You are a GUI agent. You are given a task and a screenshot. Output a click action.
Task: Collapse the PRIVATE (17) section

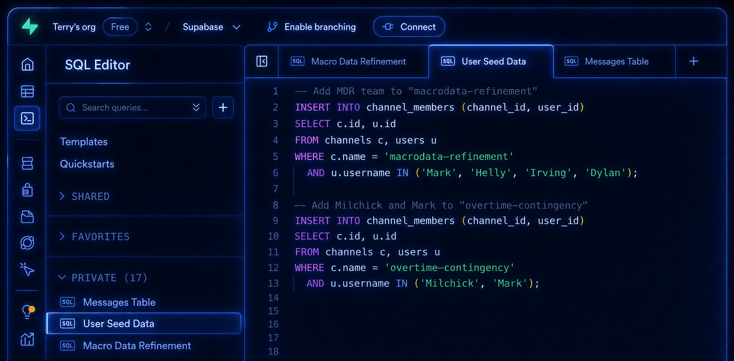click(x=103, y=277)
